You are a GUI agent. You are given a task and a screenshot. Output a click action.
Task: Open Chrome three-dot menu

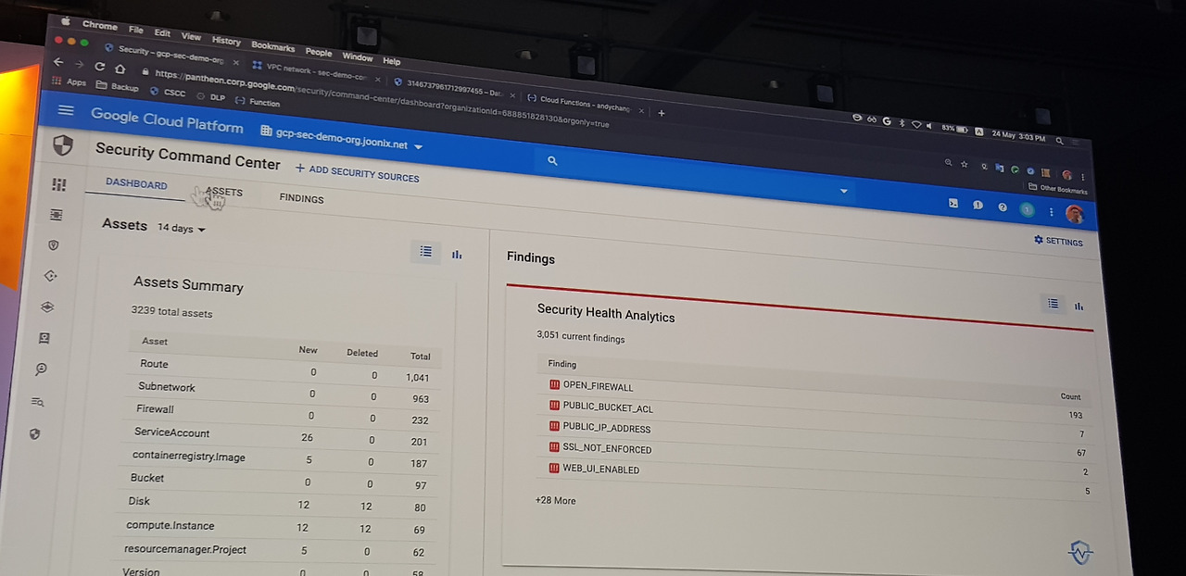click(x=1084, y=177)
